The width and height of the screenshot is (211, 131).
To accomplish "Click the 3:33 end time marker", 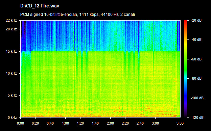I will coord(180,123).
